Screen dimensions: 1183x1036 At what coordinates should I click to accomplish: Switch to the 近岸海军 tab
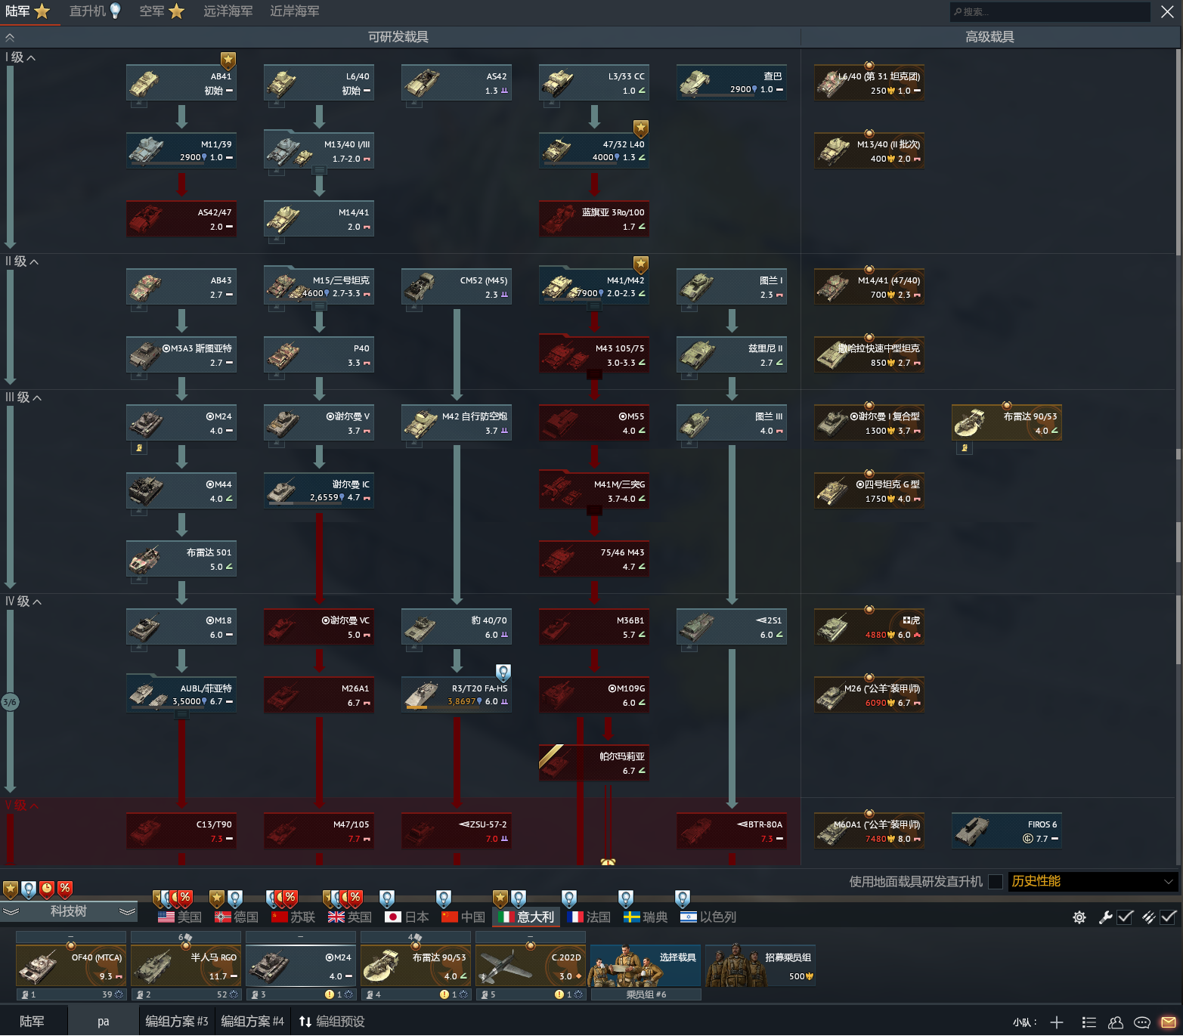[x=294, y=11]
